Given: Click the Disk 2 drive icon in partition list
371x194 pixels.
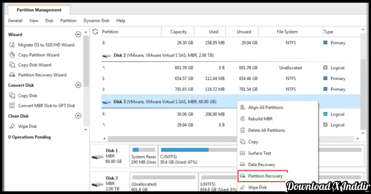Looking at the screenshot, I should click(107, 56).
